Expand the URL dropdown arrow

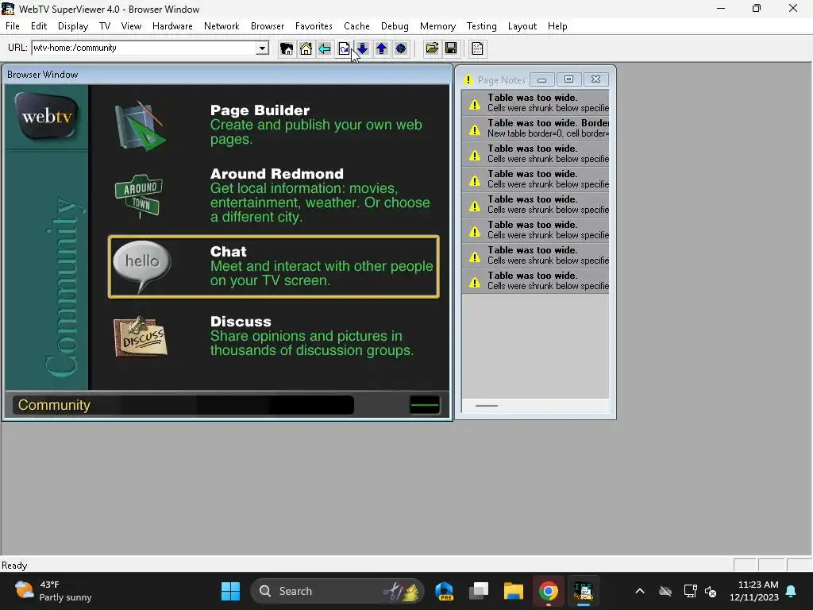[262, 48]
